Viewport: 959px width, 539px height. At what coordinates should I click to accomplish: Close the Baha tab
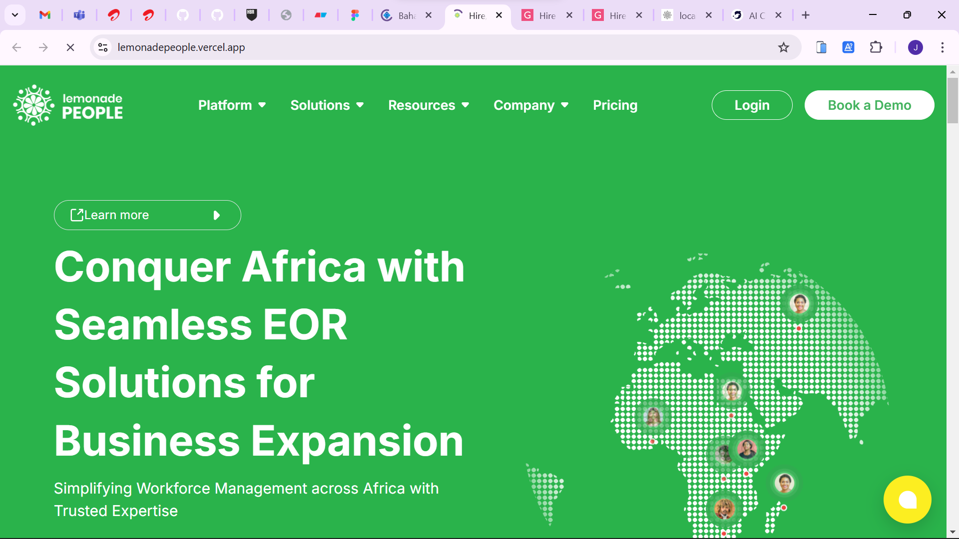(x=429, y=15)
